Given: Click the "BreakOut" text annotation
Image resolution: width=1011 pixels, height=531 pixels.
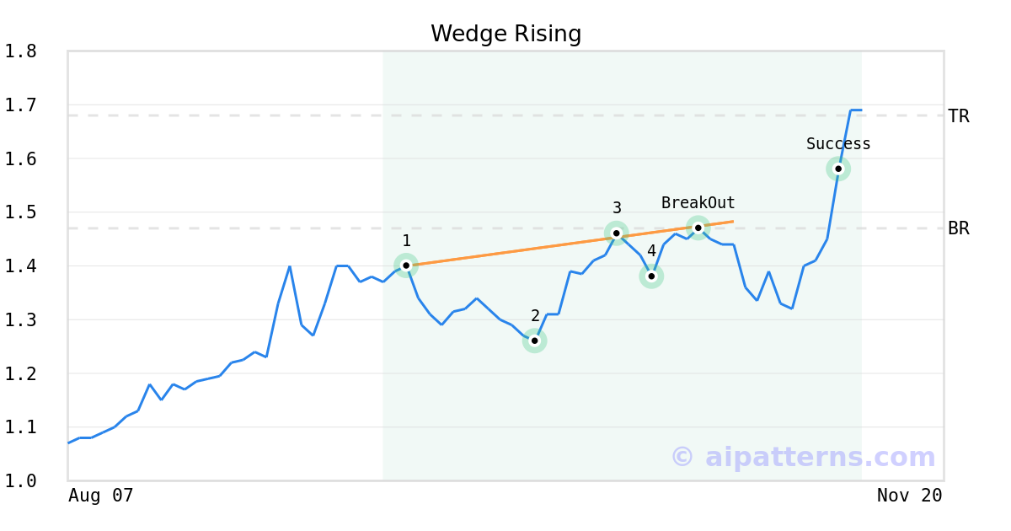Looking at the screenshot, I should point(698,203).
